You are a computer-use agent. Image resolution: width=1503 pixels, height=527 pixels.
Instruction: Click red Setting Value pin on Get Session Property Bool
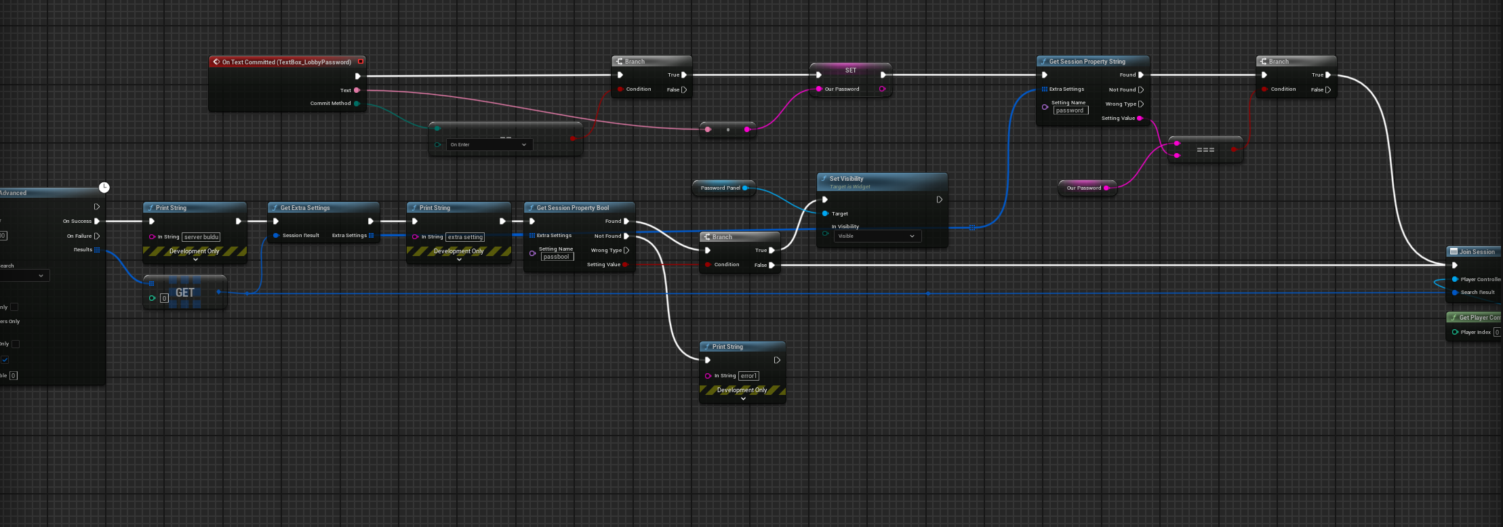(x=625, y=265)
